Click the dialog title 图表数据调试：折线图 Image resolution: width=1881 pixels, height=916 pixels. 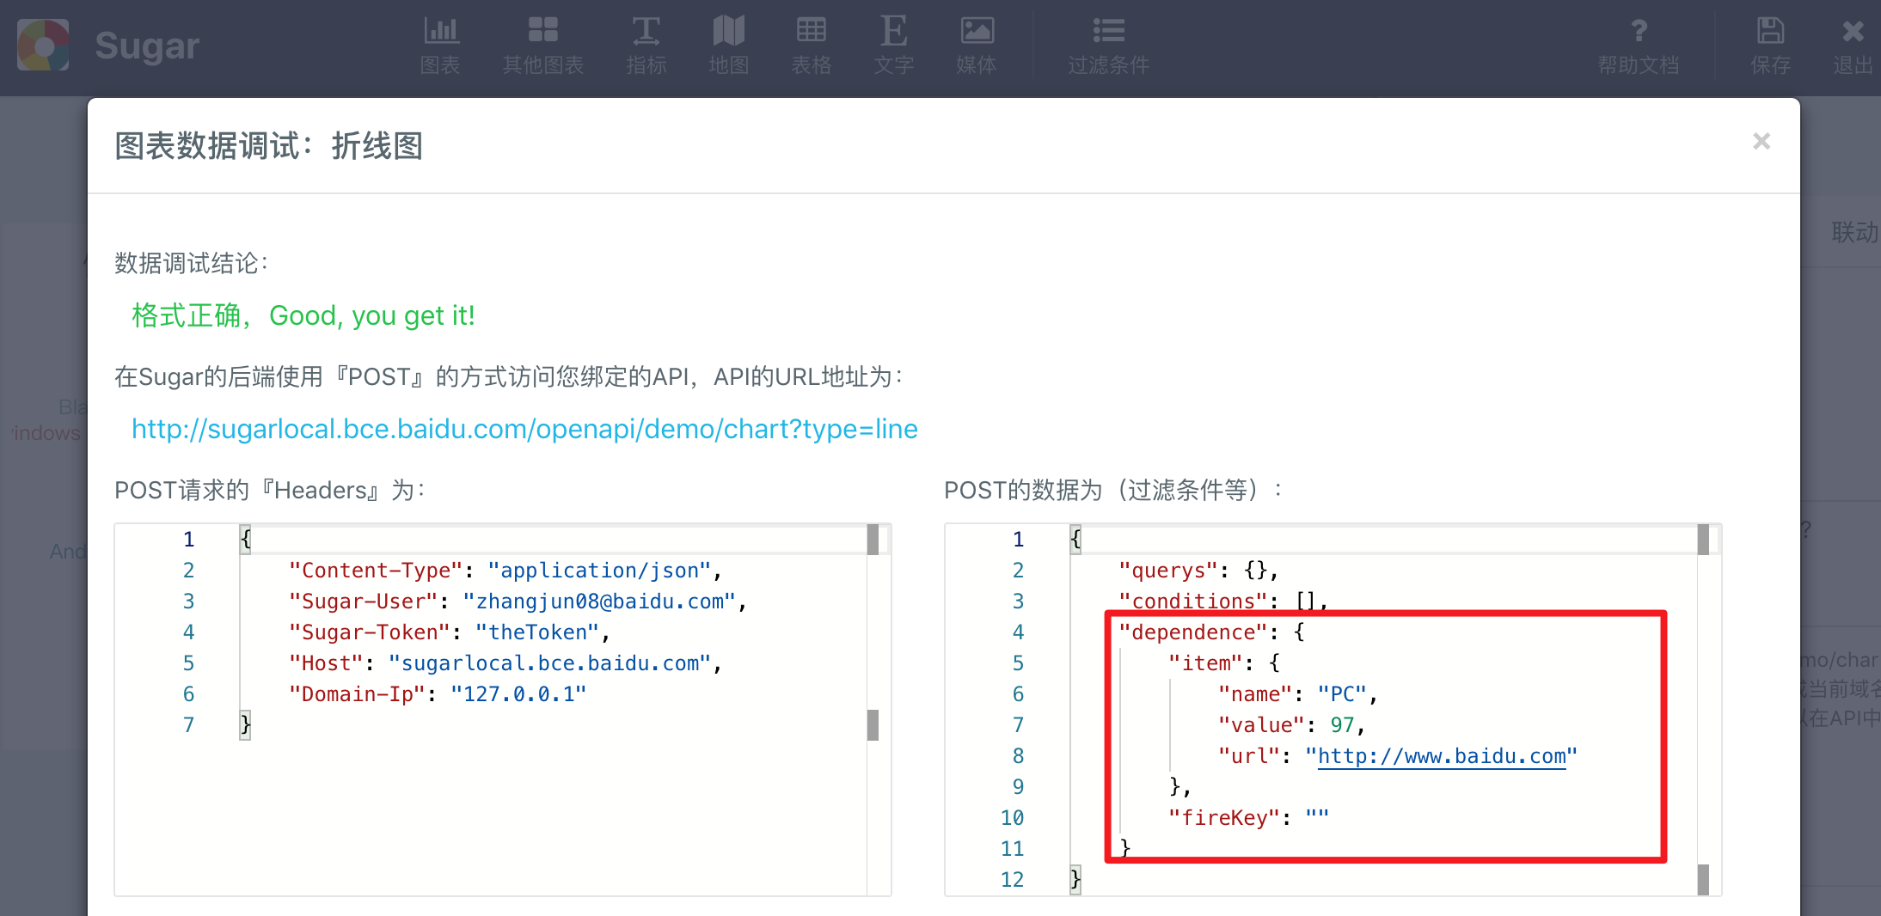point(269,146)
